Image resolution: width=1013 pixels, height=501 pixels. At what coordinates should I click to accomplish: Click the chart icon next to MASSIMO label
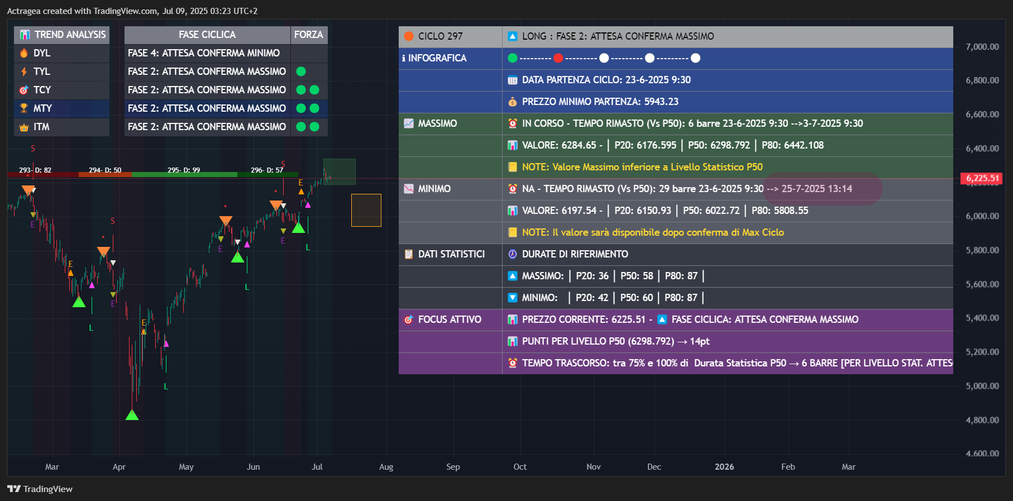coord(409,123)
